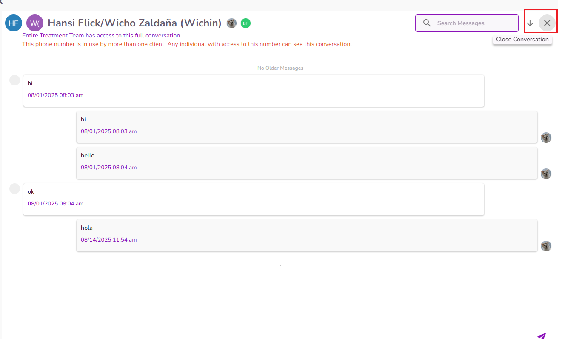Screen dimensions: 562x339
Task: Click the gray avatar beside the first hi message
Action: click(x=14, y=80)
